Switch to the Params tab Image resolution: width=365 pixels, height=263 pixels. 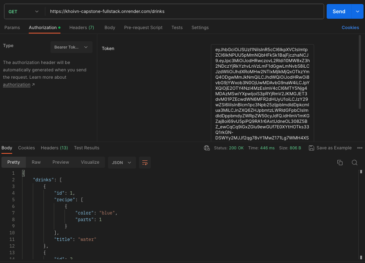(12, 28)
